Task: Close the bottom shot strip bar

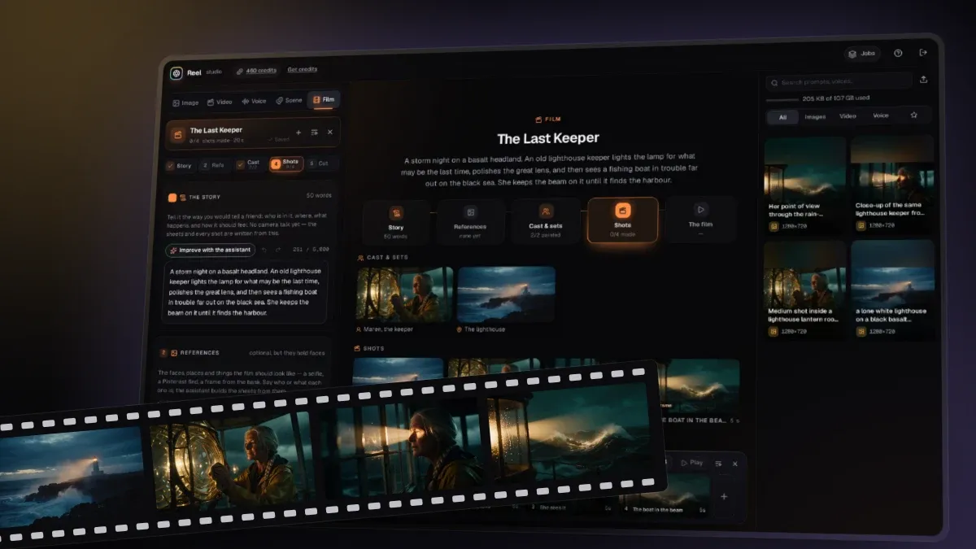Action: tap(734, 464)
